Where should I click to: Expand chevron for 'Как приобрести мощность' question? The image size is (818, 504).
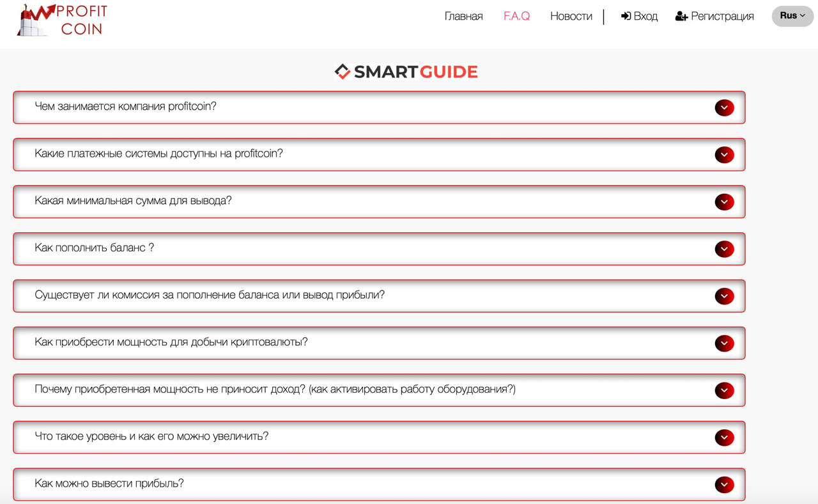724,343
